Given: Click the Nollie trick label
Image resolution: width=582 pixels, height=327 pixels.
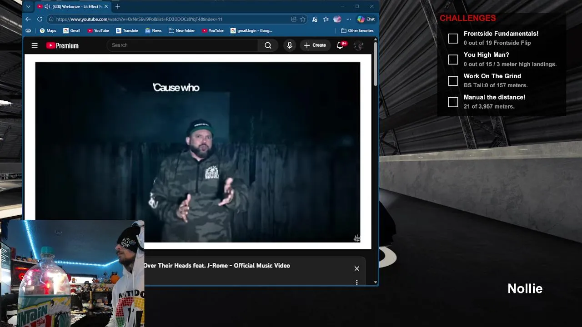Looking at the screenshot, I should (525, 289).
